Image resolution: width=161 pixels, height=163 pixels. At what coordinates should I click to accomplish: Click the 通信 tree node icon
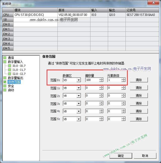pyautogui.click(x=5, y=58)
